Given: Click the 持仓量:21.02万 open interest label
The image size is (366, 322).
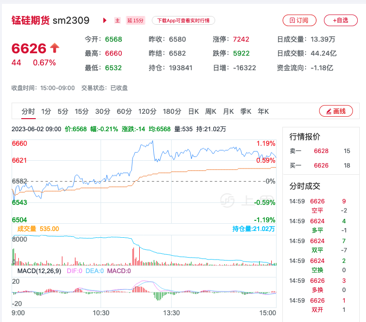Looking at the screenshot, I should [253, 229].
